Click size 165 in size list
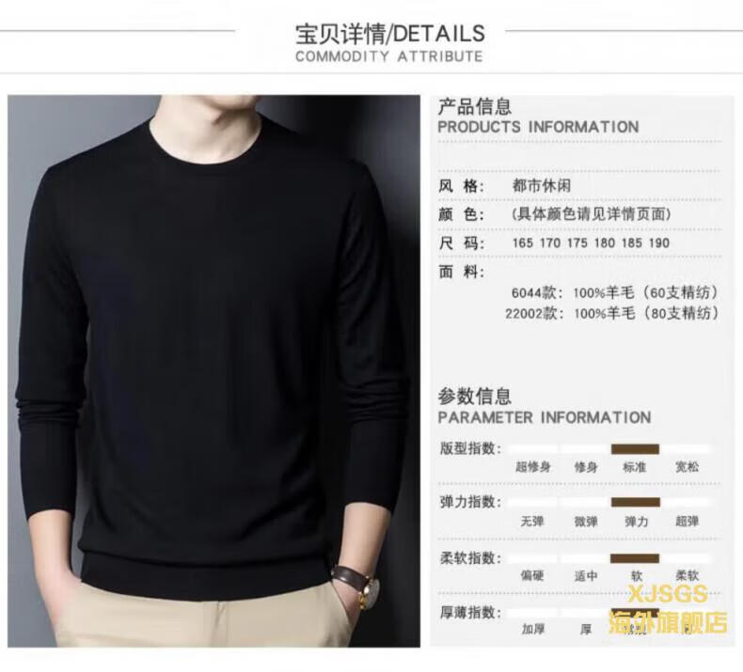This screenshot has height=672, width=743. pos(523,242)
